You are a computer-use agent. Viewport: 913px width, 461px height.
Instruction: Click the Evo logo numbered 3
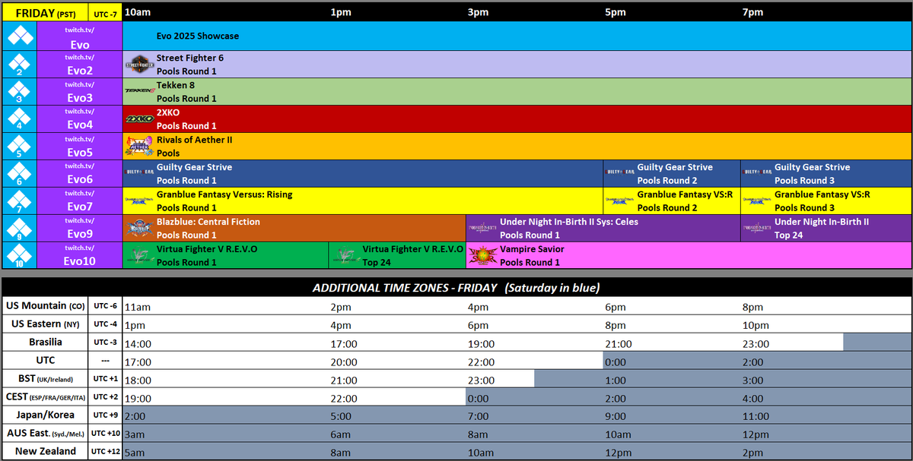pos(19,92)
